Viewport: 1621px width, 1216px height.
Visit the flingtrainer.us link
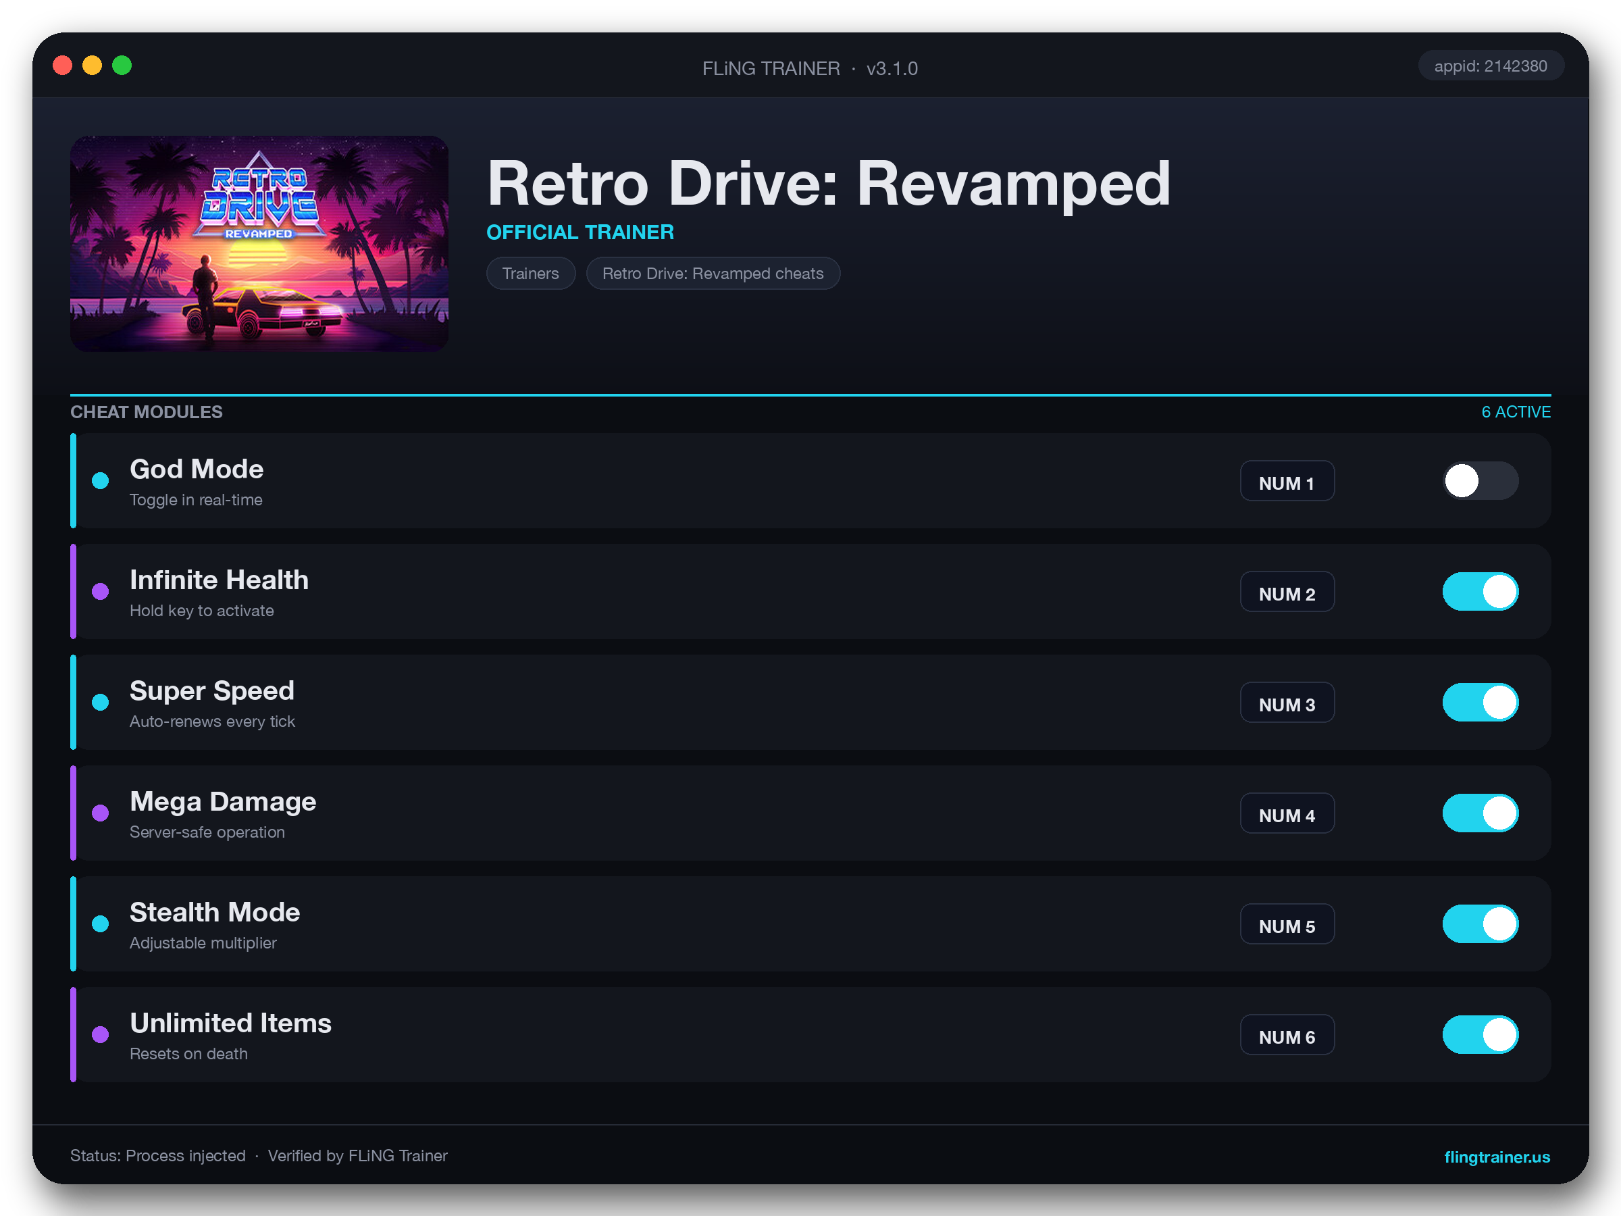(1497, 1157)
